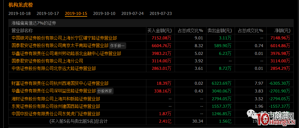Open 华鑫证券深圳益田路证券营业部 link

click(x=54, y=91)
